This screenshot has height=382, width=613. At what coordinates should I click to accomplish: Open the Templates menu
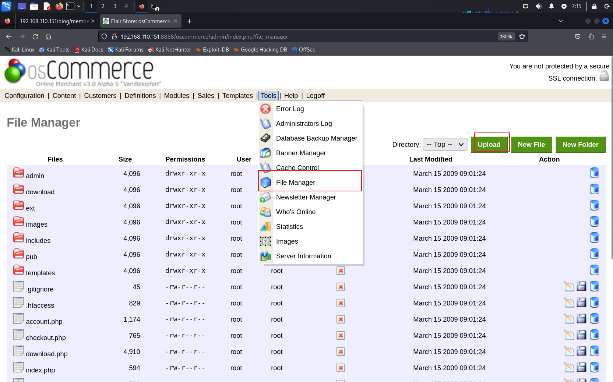237,96
